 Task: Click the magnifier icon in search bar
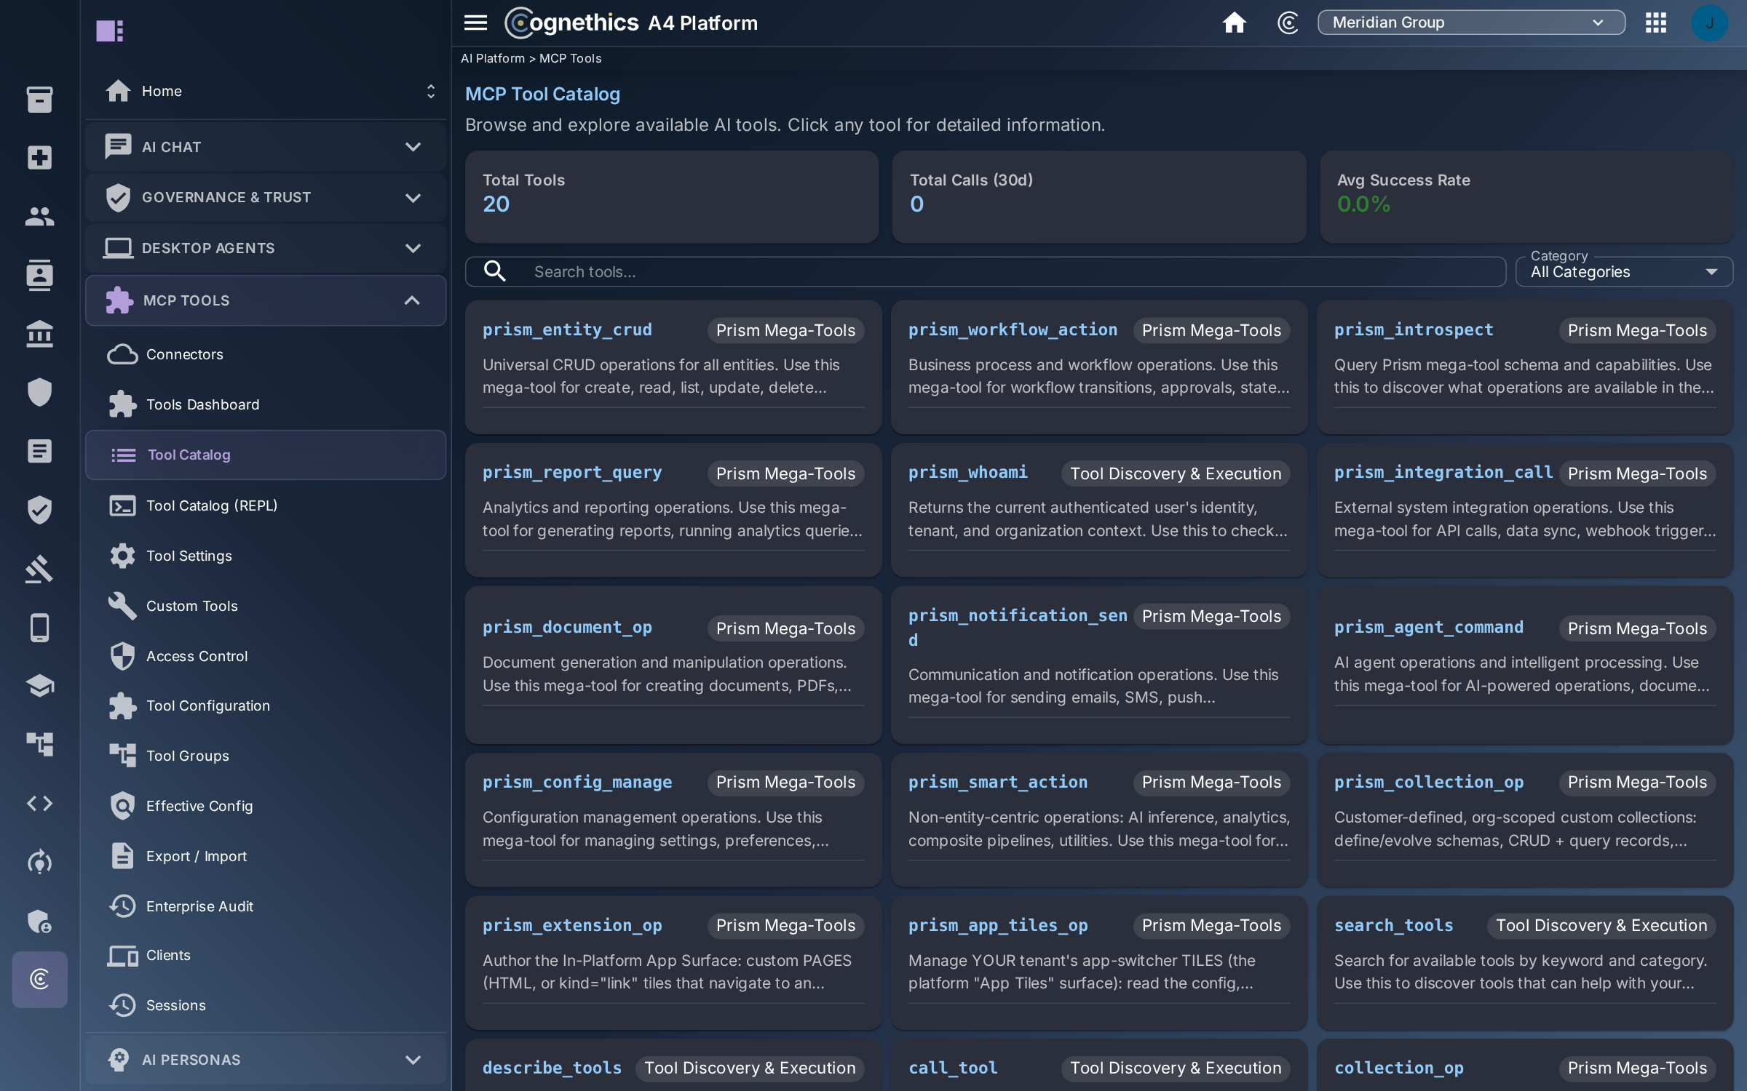tap(495, 271)
